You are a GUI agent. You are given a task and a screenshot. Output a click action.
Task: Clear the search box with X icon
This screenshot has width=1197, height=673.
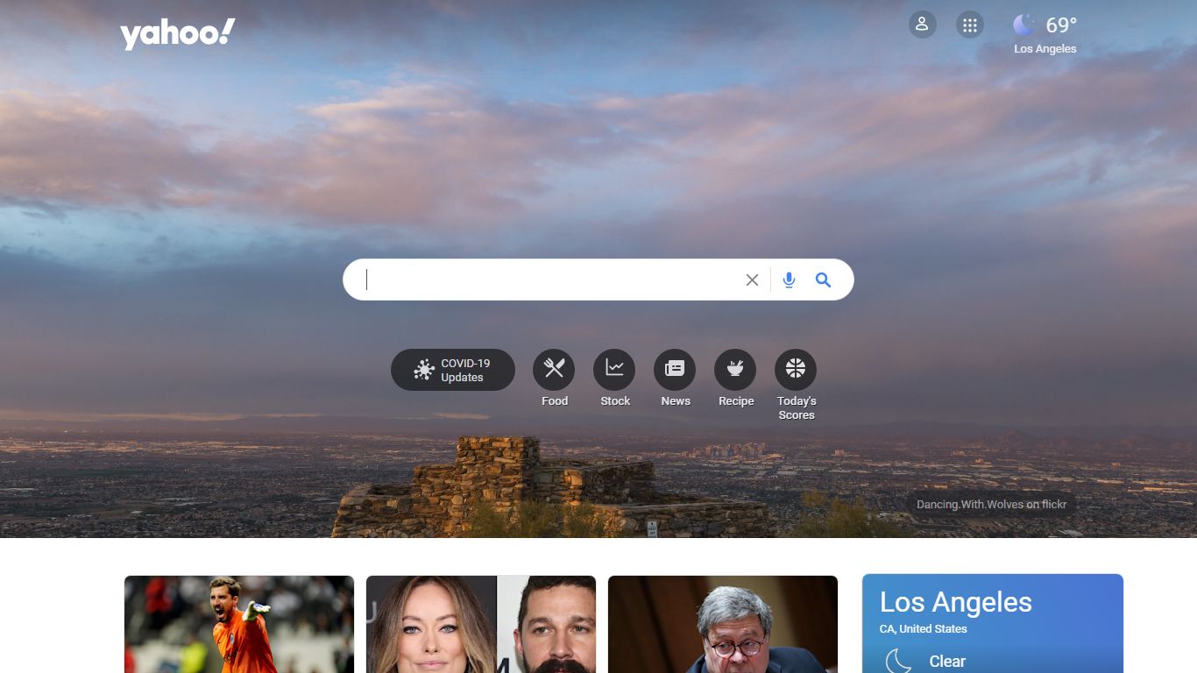pyautogui.click(x=752, y=280)
